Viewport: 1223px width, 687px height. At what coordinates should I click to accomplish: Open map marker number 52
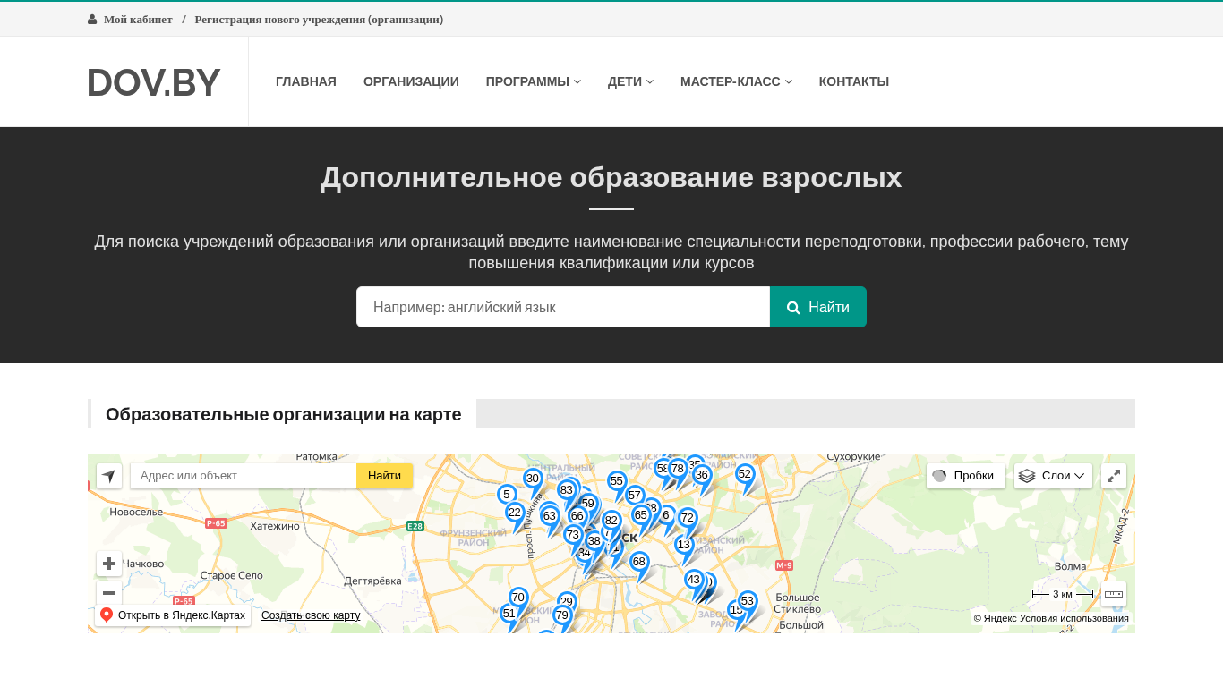[x=745, y=474]
